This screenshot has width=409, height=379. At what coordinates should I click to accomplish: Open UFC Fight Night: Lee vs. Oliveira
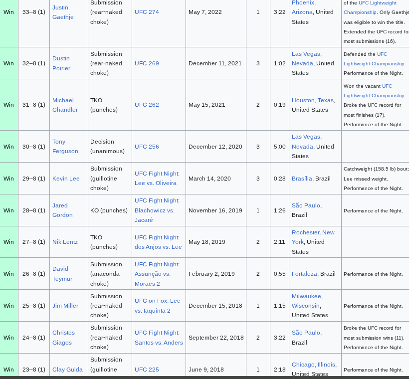point(157,178)
